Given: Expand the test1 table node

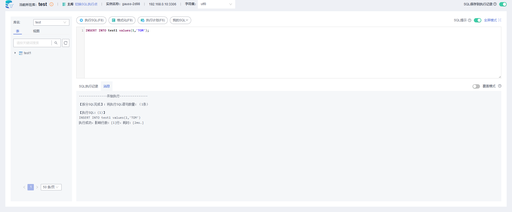Looking at the screenshot, I should [x=15, y=53].
